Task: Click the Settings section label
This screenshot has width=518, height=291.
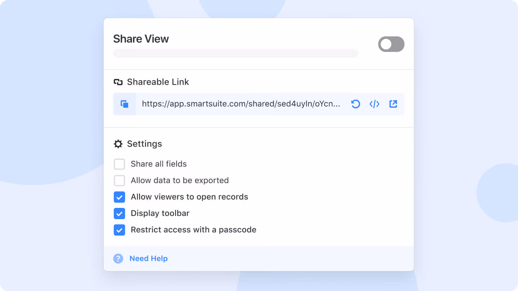Action: tap(144, 144)
